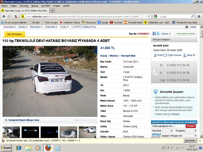Open the Firefox home page icon
This screenshot has height=152, width=203.
click(199, 16)
